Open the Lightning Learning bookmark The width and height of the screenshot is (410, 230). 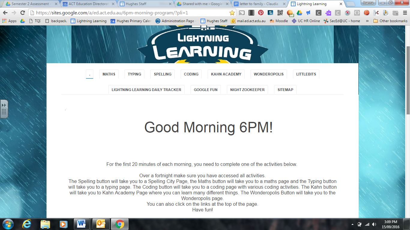coord(89,21)
